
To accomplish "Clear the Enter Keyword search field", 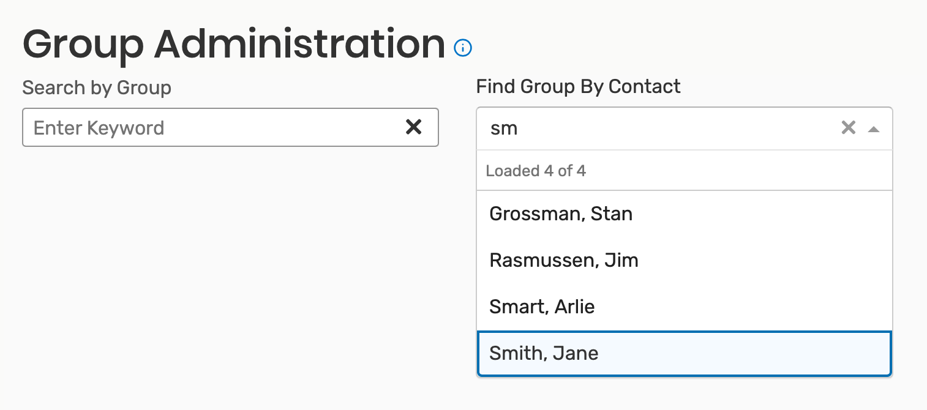I will pos(414,127).
